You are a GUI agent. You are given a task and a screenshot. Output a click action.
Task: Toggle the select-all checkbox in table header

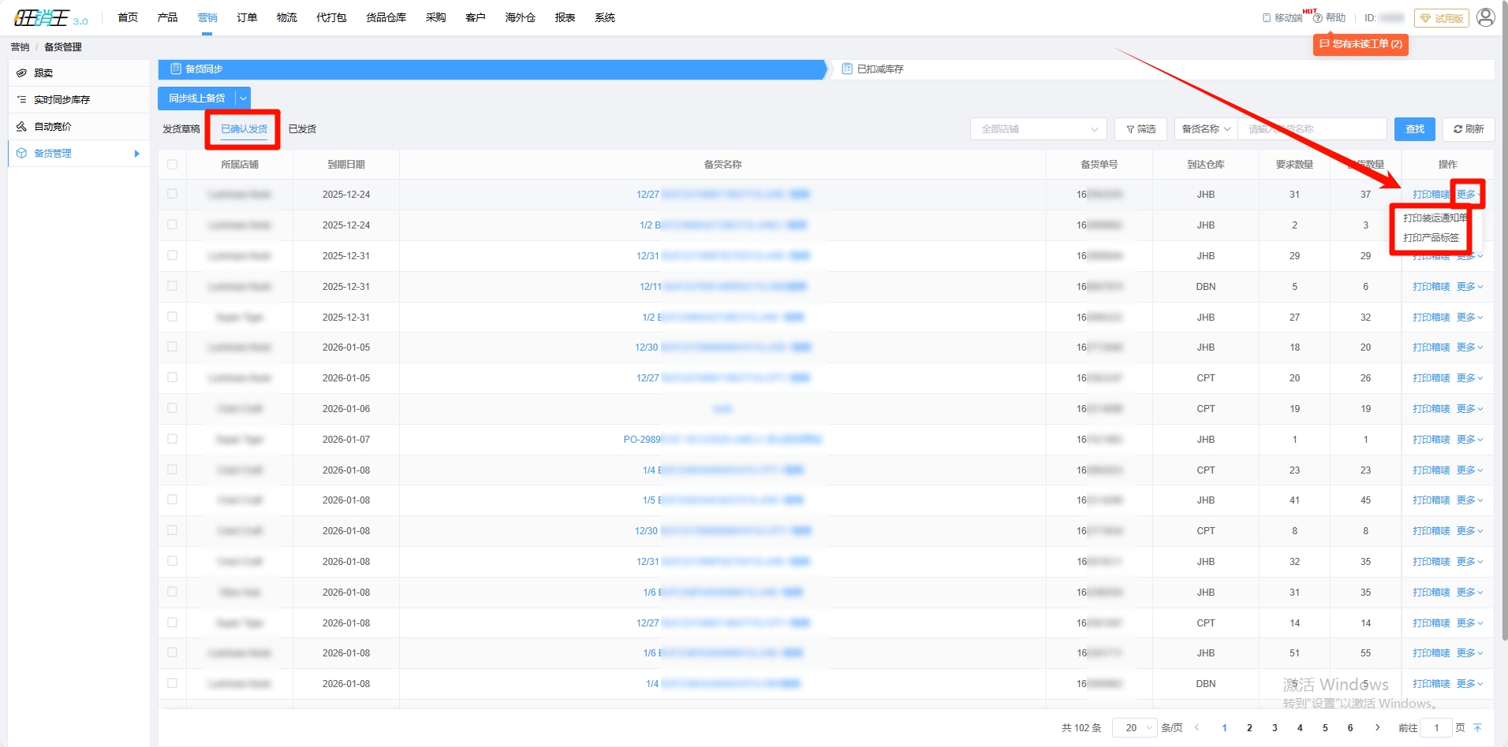tap(172, 165)
